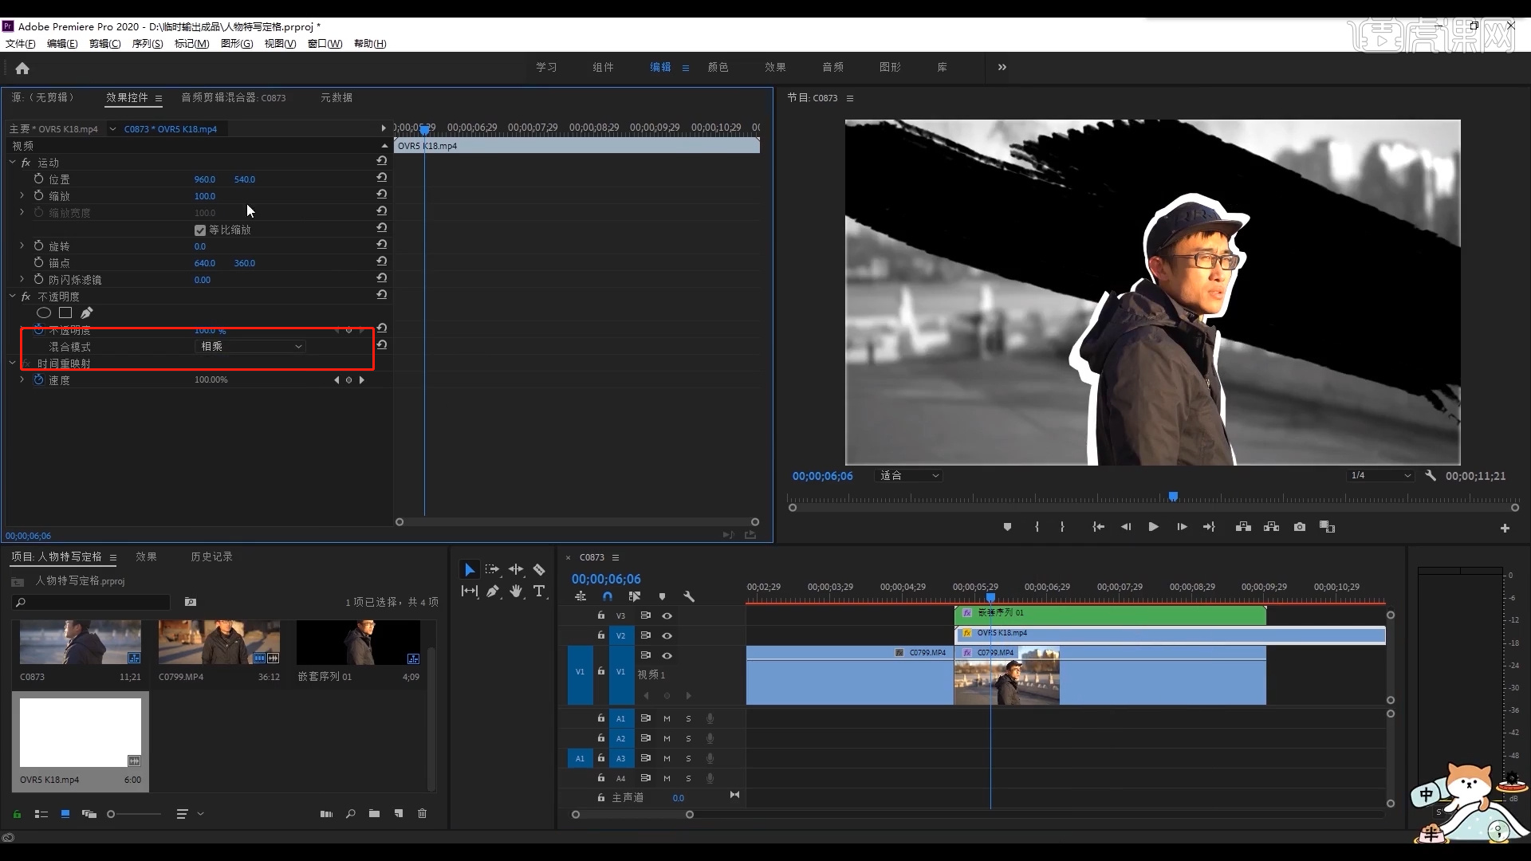Delete selected project item with trash icon
Image resolution: width=1531 pixels, height=861 pixels.
tap(423, 814)
